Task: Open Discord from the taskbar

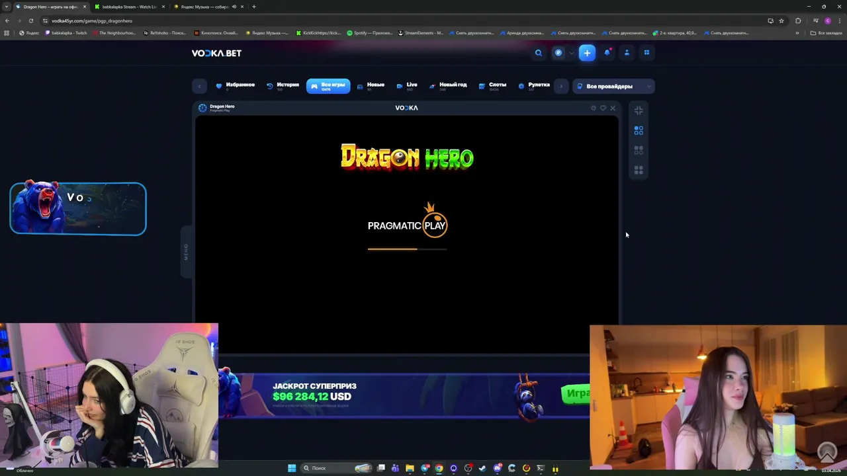Action: tap(497, 468)
